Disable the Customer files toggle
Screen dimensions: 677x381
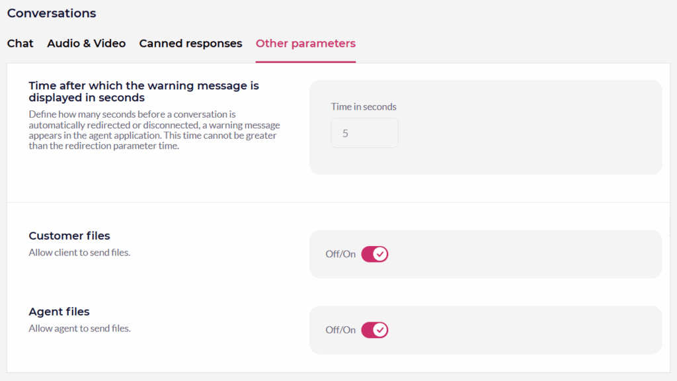374,254
